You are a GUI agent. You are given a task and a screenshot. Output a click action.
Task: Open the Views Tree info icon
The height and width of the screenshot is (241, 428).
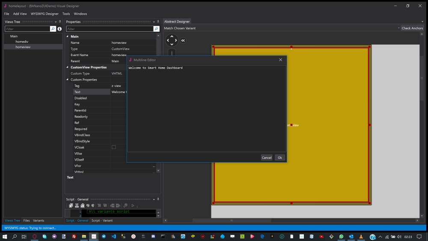(59, 29)
